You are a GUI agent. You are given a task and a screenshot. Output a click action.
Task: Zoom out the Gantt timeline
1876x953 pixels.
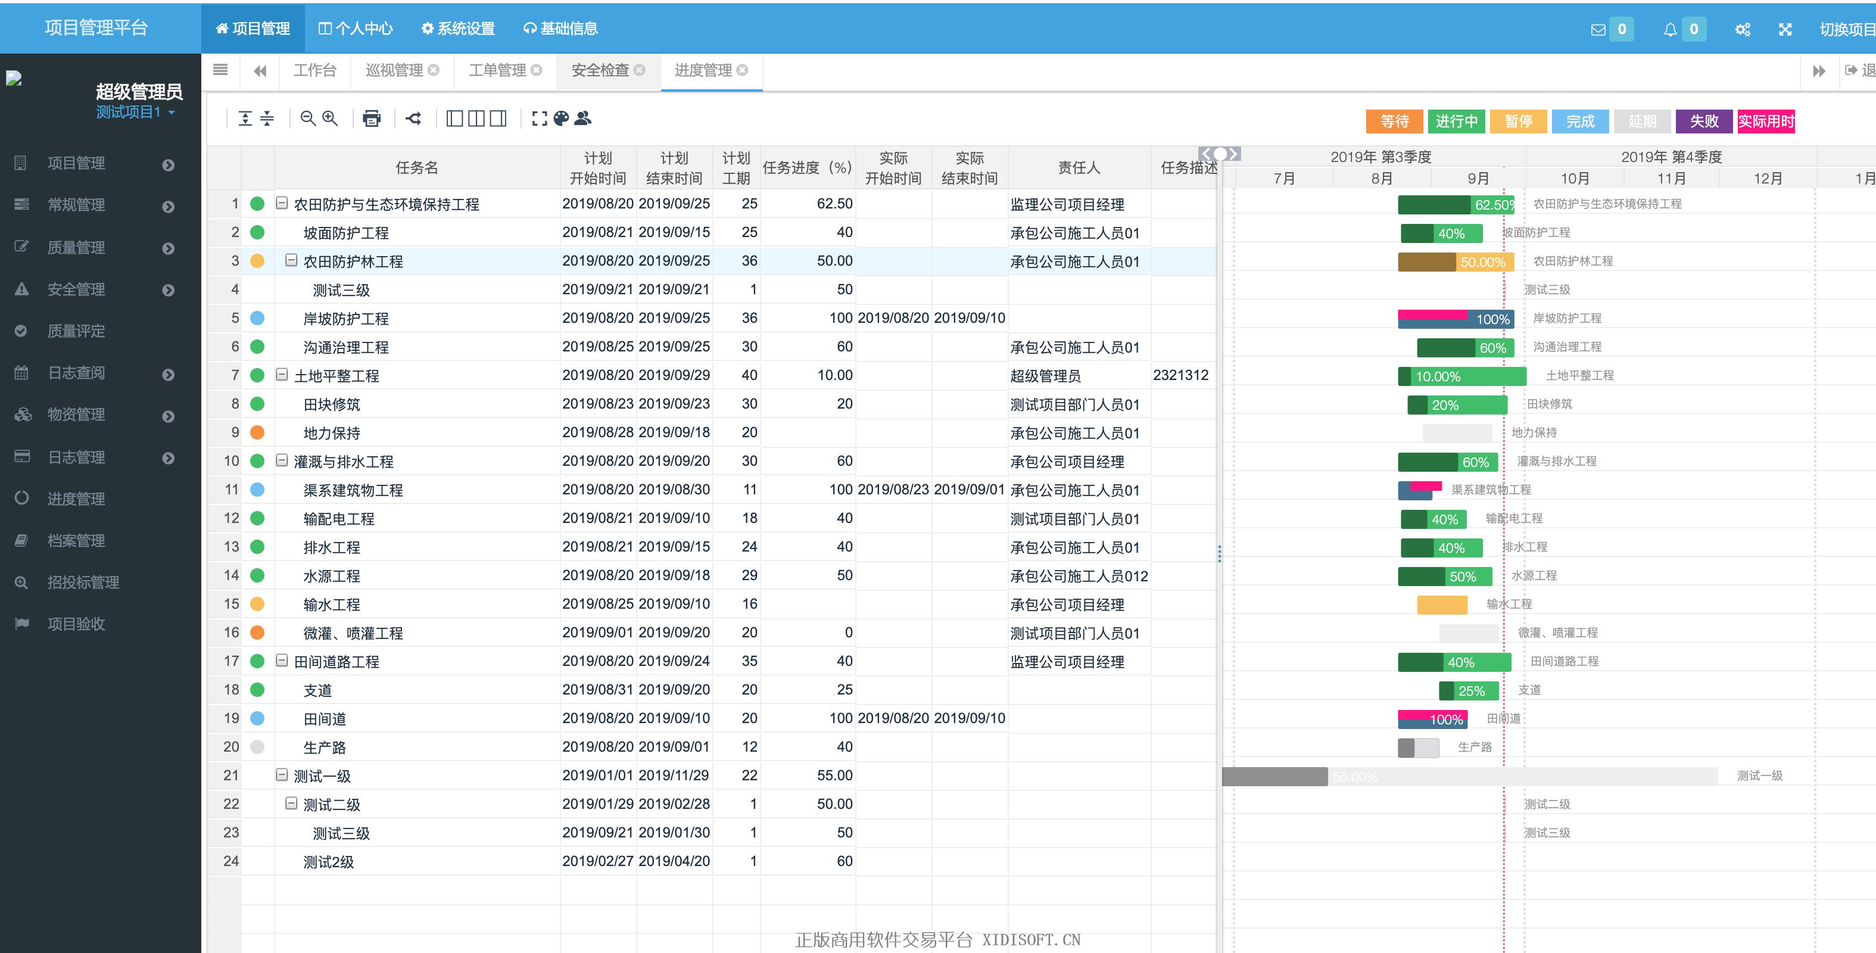(308, 118)
